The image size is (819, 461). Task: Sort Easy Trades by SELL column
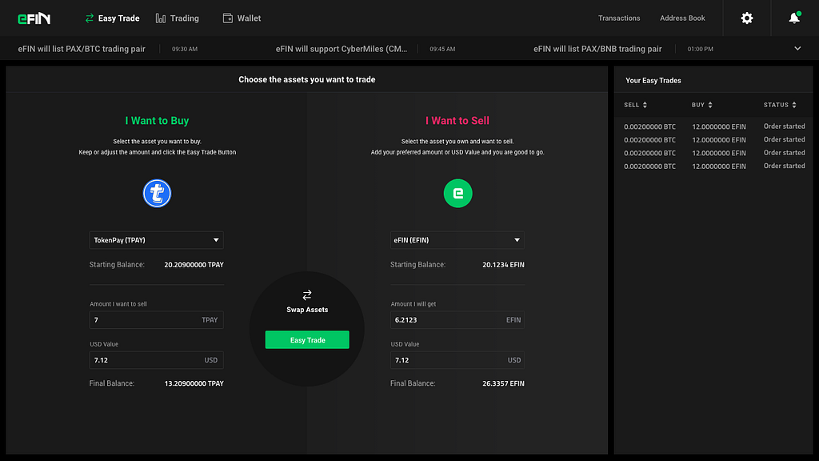(x=635, y=105)
